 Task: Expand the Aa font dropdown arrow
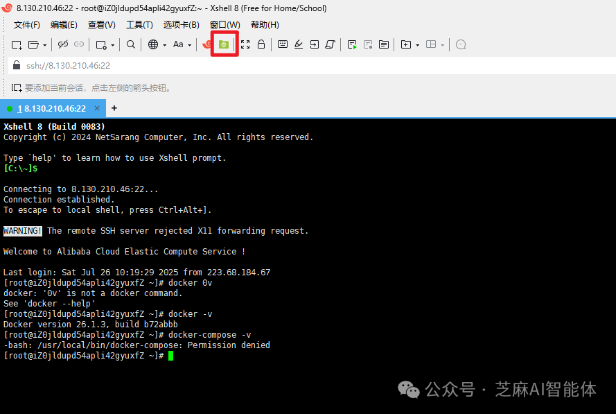pyautogui.click(x=190, y=45)
